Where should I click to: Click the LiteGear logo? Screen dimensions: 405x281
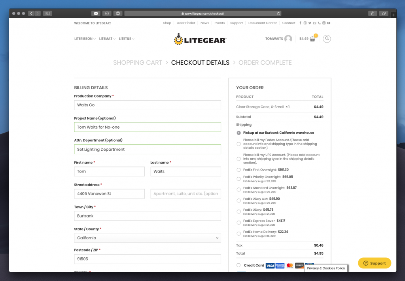[200, 39]
